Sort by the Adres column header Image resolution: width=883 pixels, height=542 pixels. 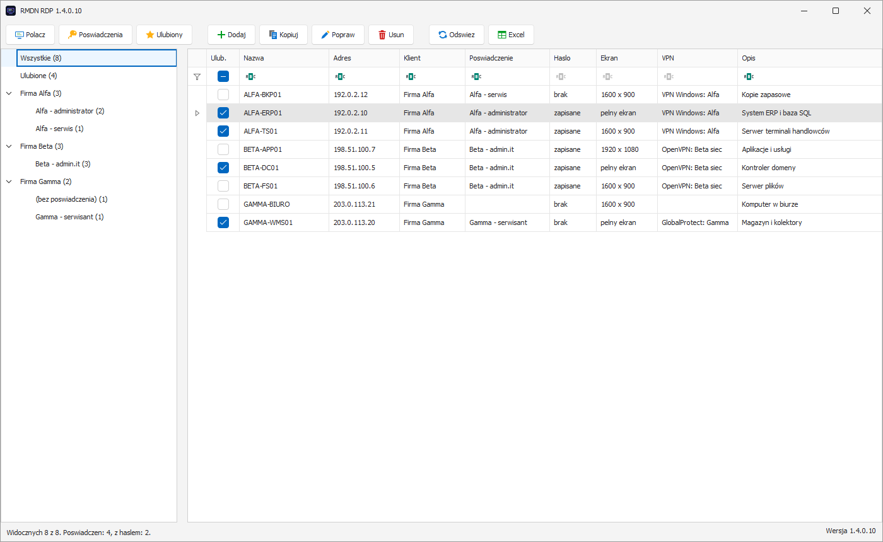(x=364, y=58)
